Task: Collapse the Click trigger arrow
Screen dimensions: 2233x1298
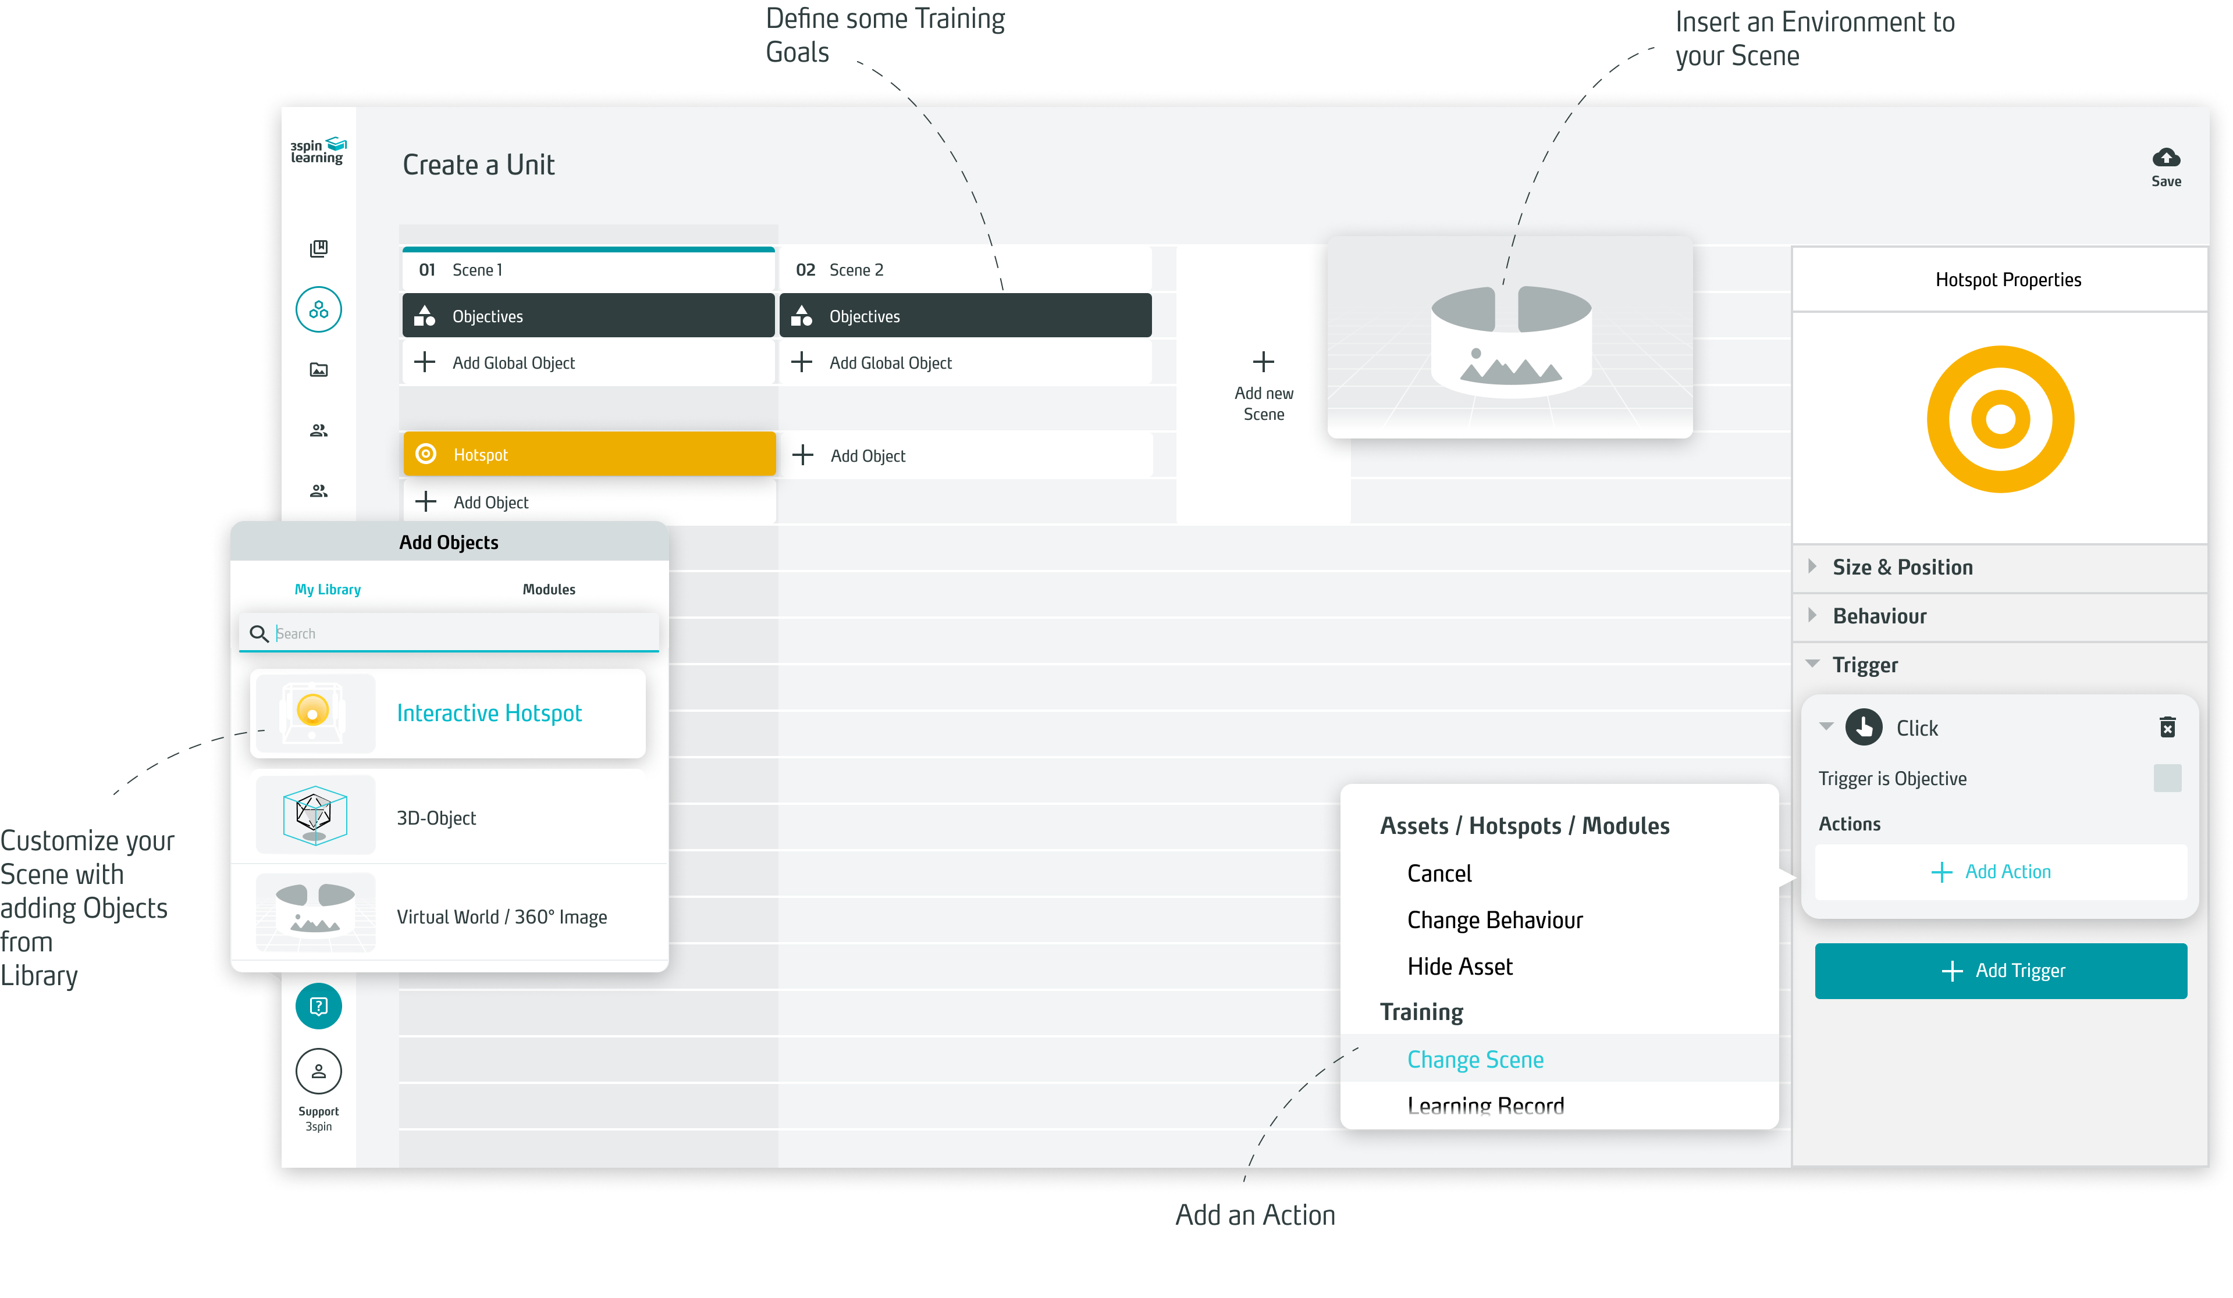Action: 1826,727
